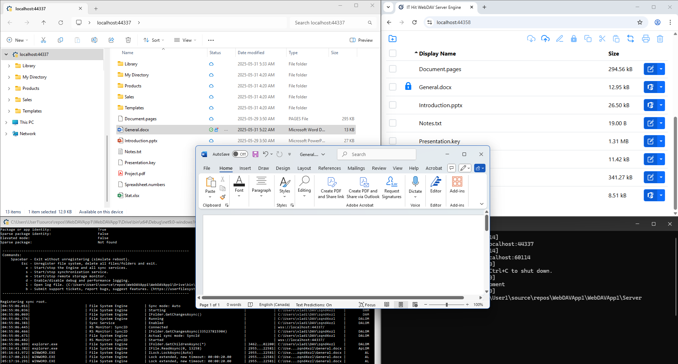Click Zoom In plus in Word status bar
Viewport: 678px width, 364px height.
coord(467,305)
